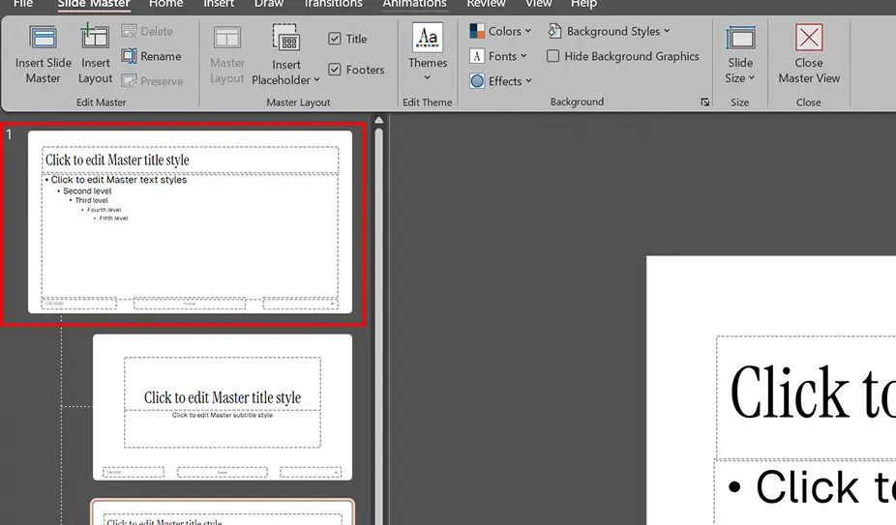Screen dimensions: 896x525
Task: Select the Title Slide layout thumbnail
Action: 223,407
